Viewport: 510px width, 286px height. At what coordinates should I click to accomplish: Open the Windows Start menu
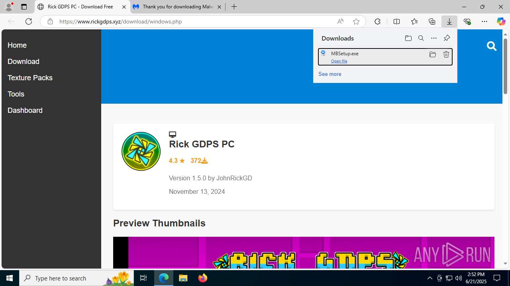(10, 278)
